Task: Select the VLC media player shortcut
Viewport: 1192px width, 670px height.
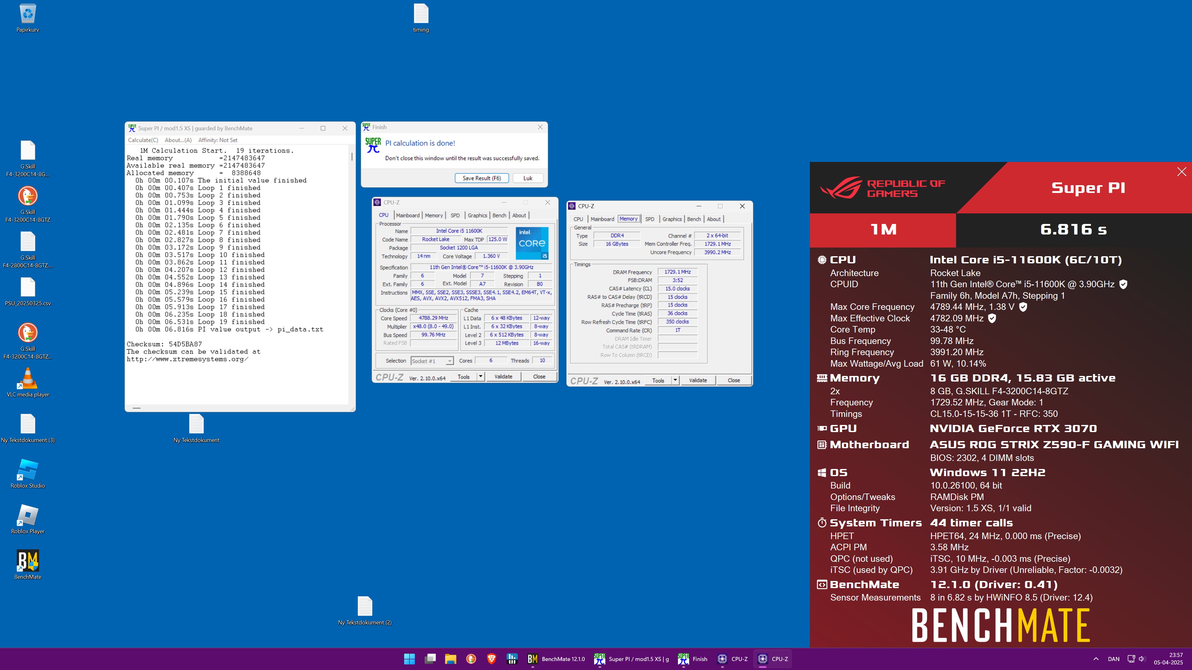Action: tap(28, 382)
